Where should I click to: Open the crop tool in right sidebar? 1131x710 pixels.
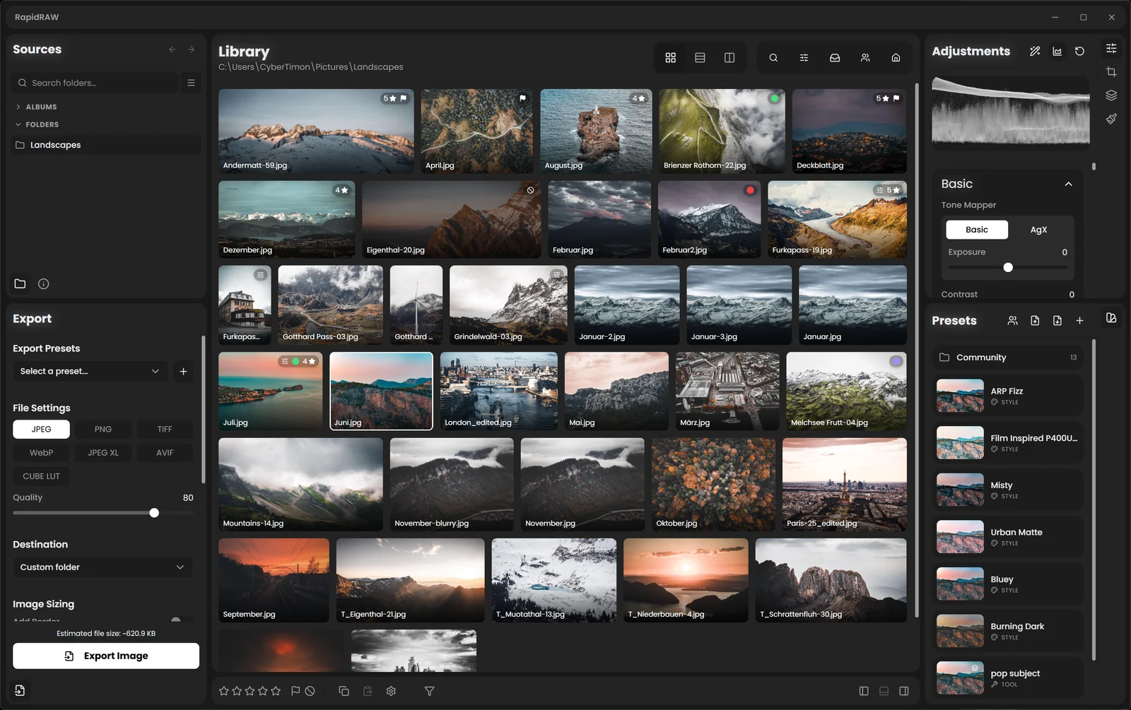pyautogui.click(x=1111, y=72)
